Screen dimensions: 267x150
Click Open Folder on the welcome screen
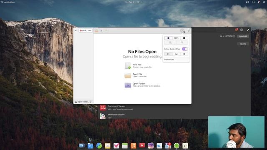[142, 85]
